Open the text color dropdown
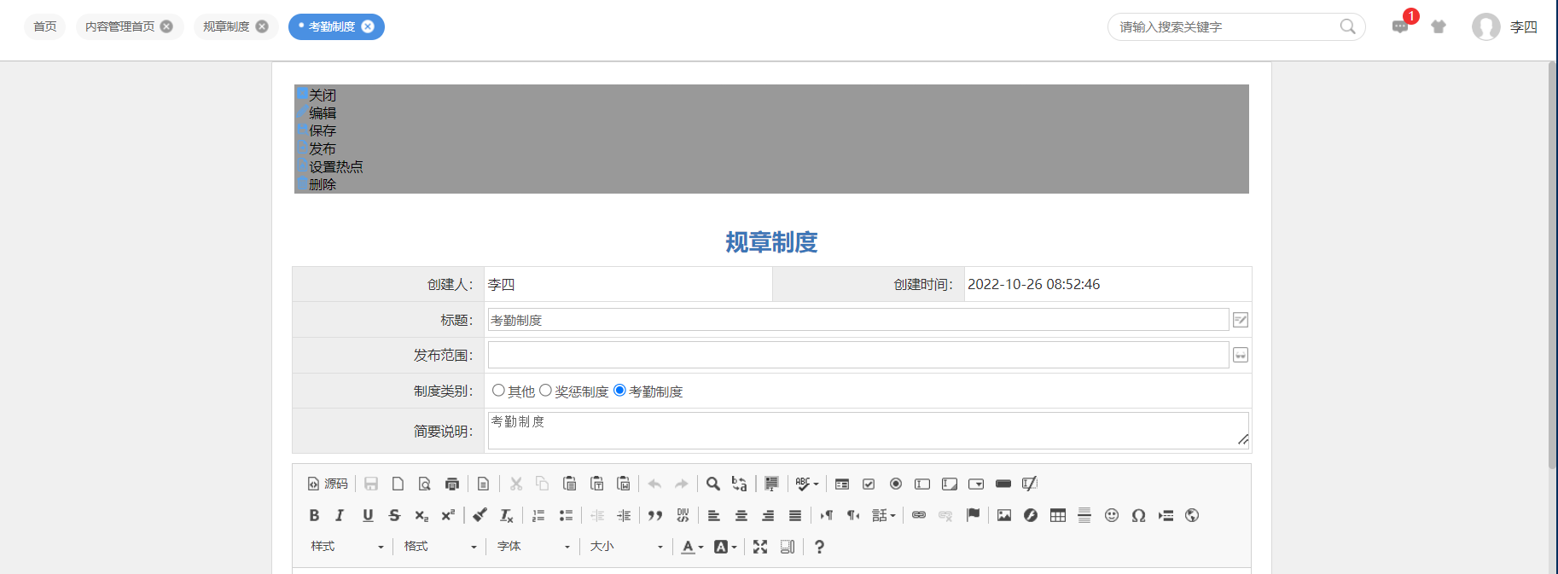The width and height of the screenshot is (1558, 574). click(x=692, y=547)
